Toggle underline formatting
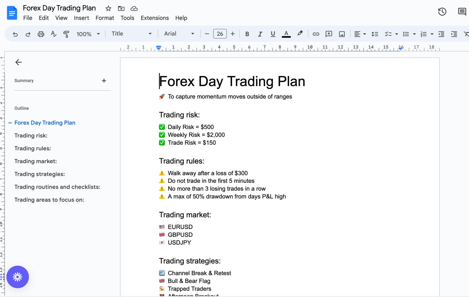The image size is (469, 297). point(273,34)
